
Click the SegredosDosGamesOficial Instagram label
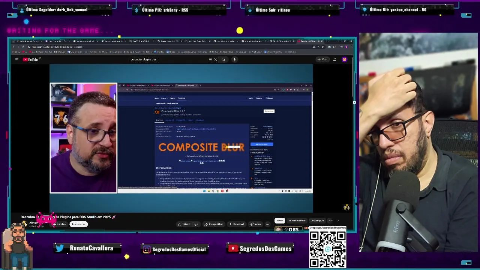pyautogui.click(x=179, y=249)
